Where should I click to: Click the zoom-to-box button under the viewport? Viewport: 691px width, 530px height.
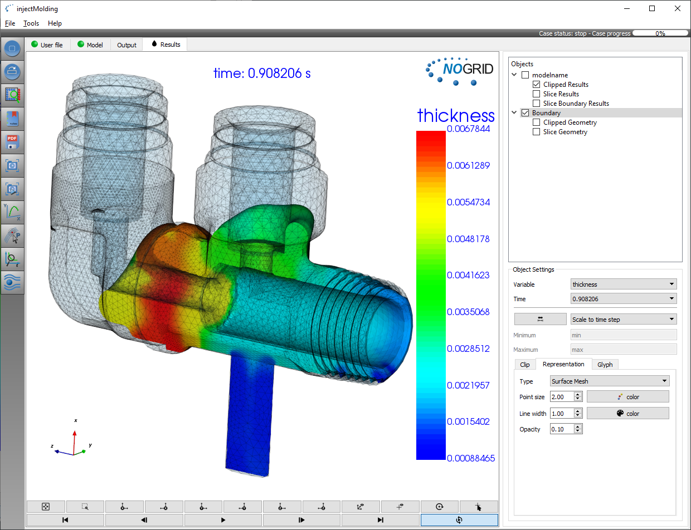click(85, 507)
